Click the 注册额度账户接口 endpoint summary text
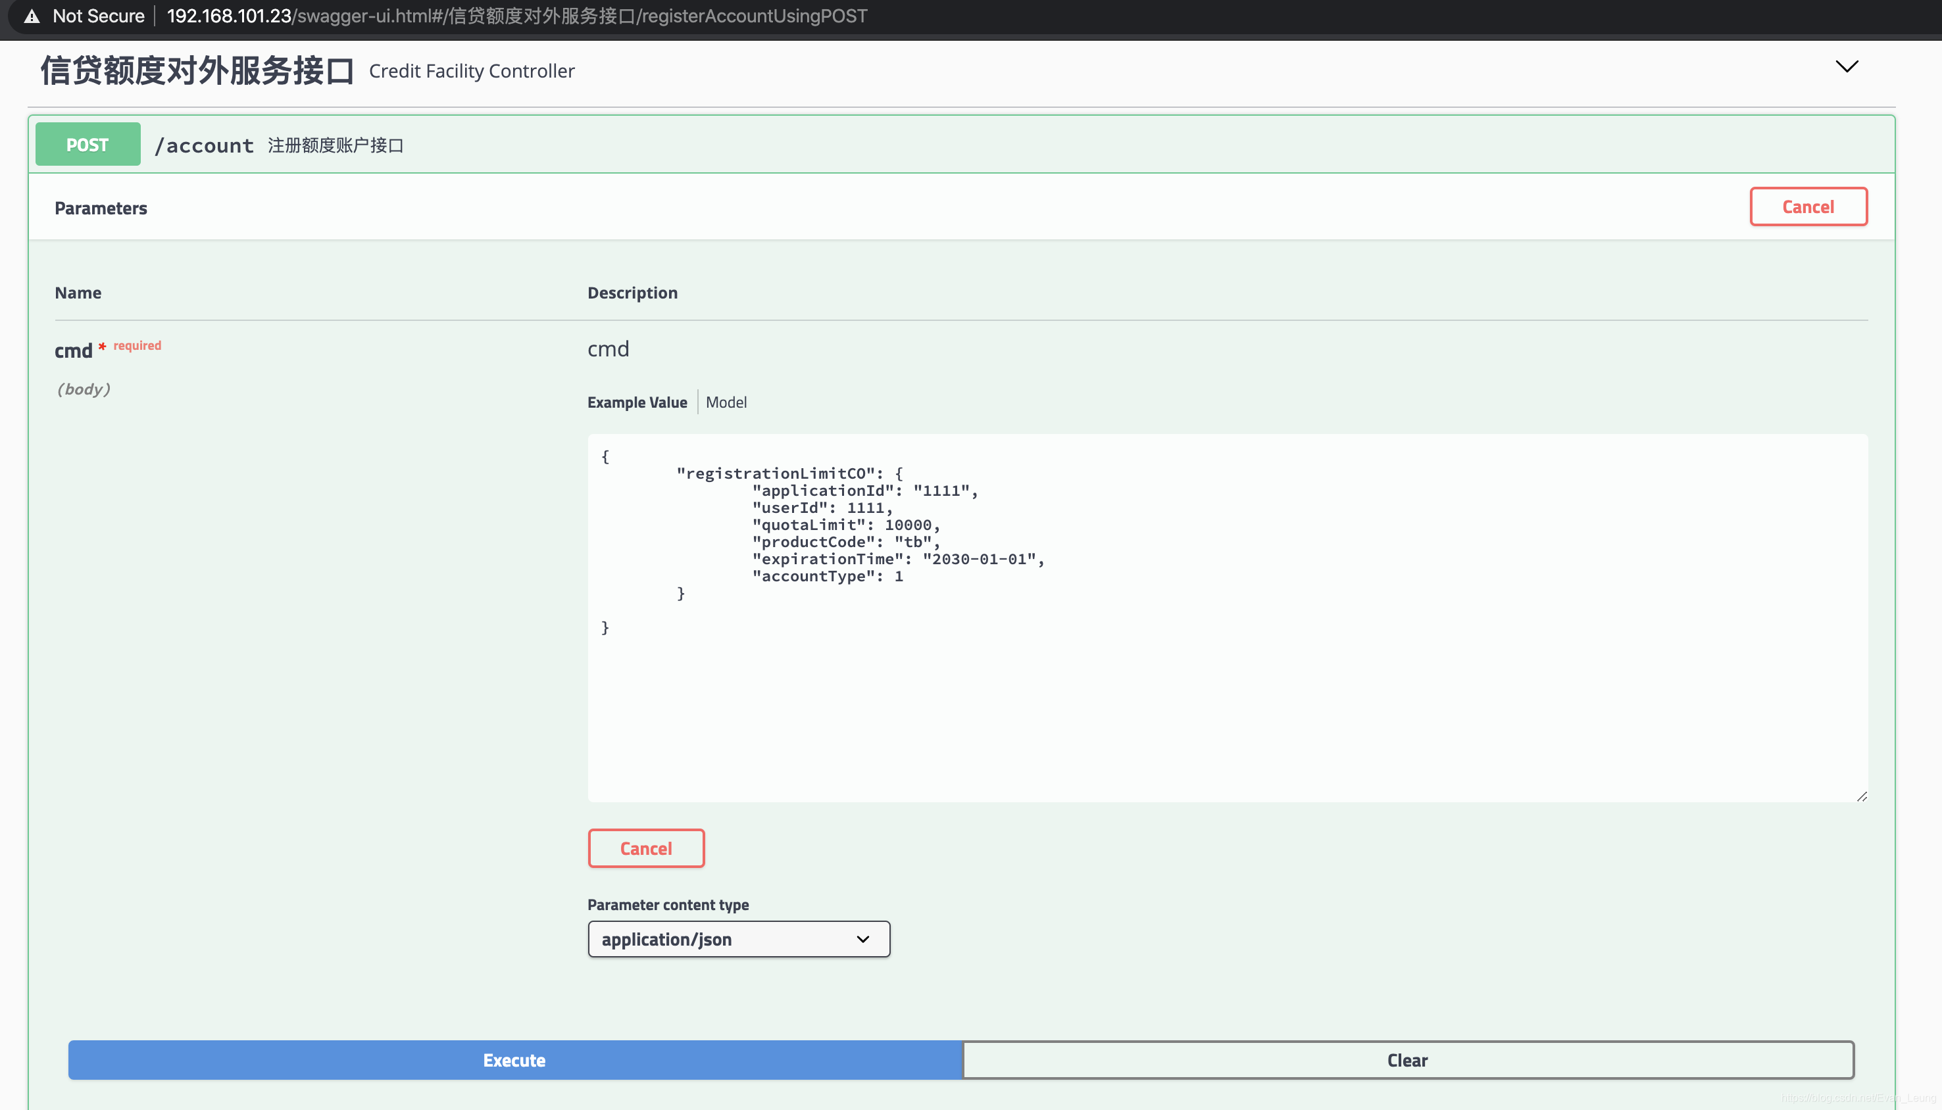Image resolution: width=1942 pixels, height=1110 pixels. [336, 145]
